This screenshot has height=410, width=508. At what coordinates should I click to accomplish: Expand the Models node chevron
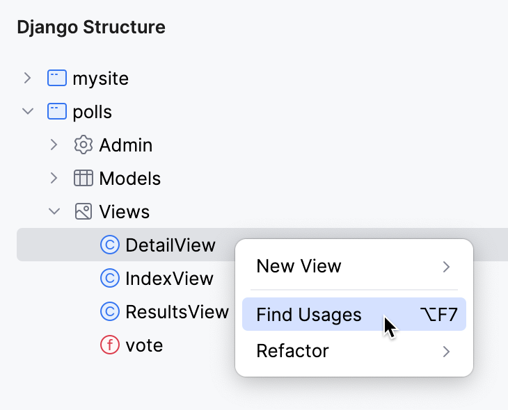(x=54, y=178)
